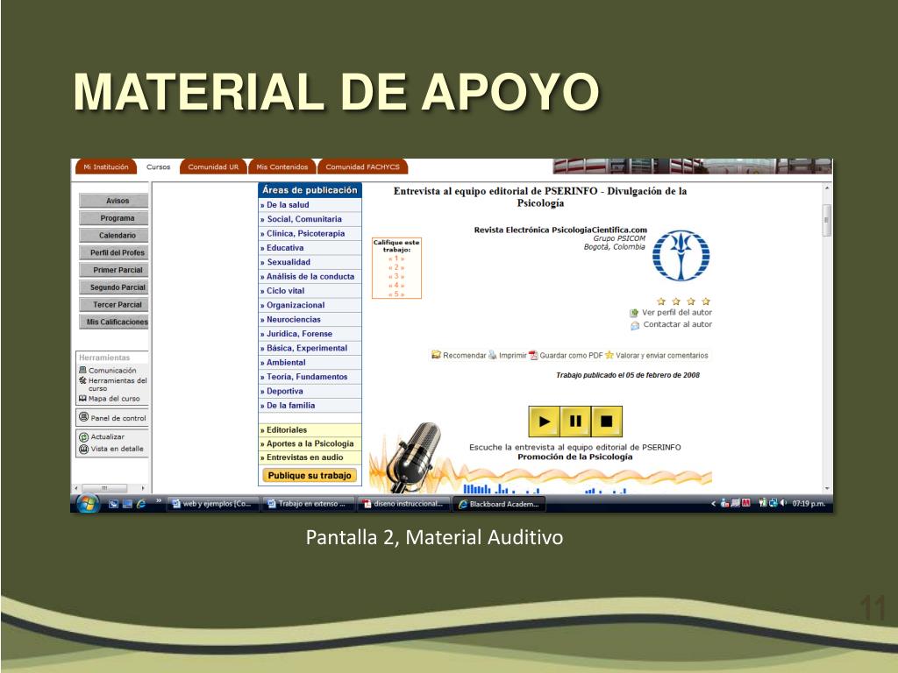Open the Programa section
The image size is (898, 673).
point(113,218)
